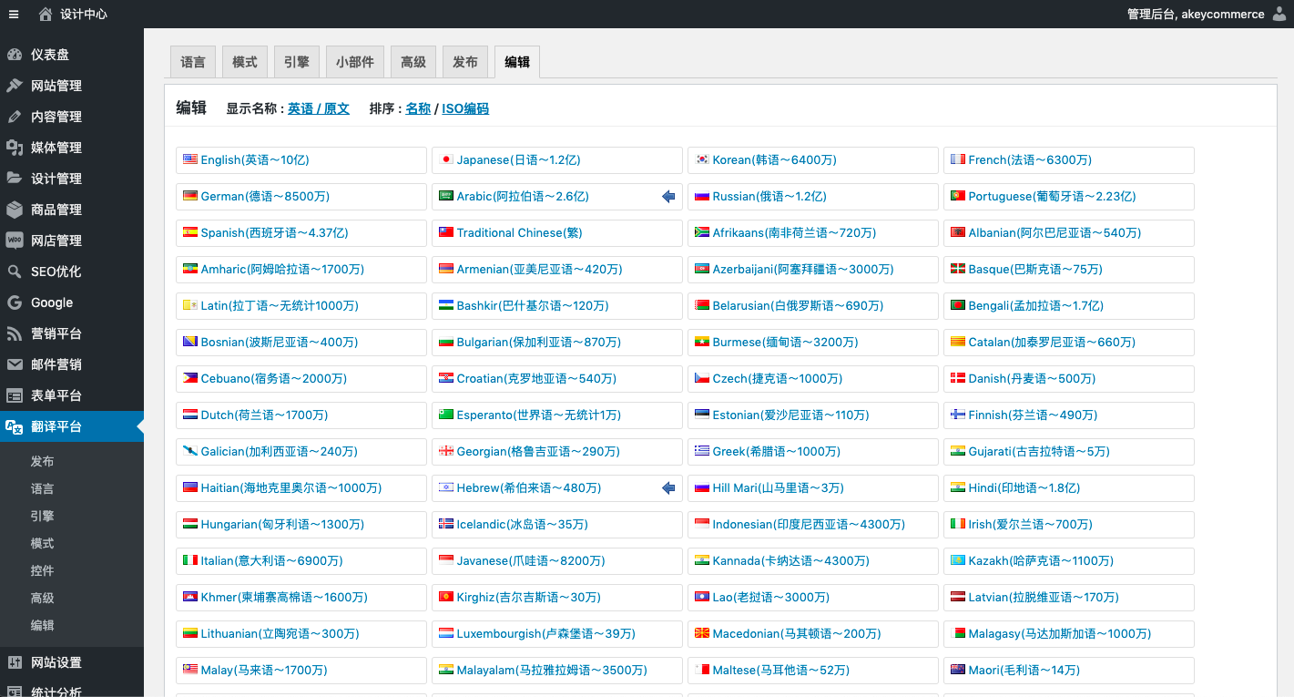Viewport: 1294px width, 697px height.
Task: Select the 发布 tab
Action: (465, 62)
